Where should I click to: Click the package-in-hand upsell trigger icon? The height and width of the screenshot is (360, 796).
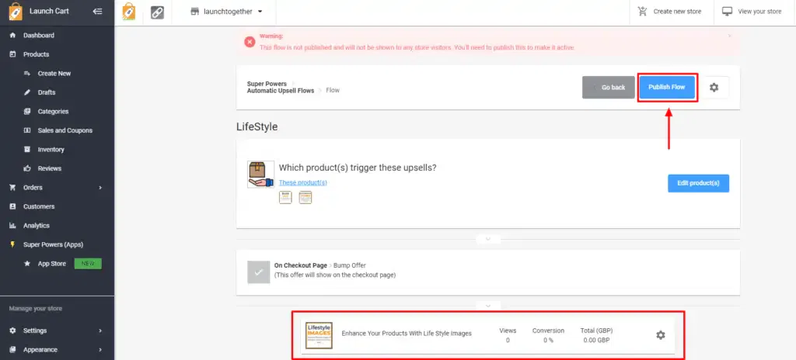(260, 175)
